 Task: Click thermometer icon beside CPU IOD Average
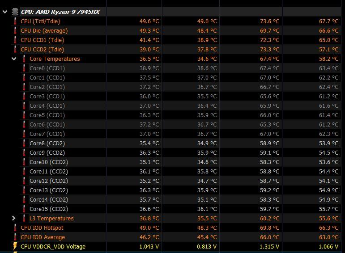pyautogui.click(x=15, y=237)
